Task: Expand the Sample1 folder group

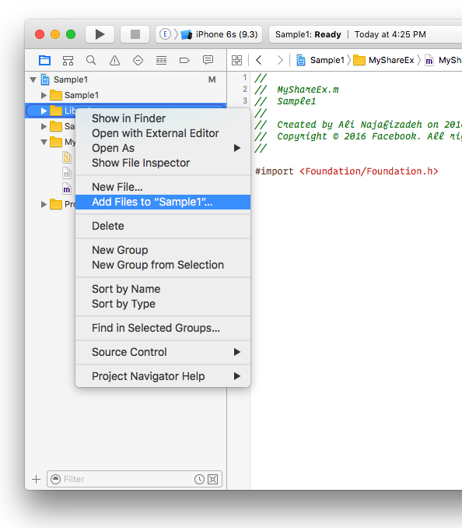Action: click(44, 95)
